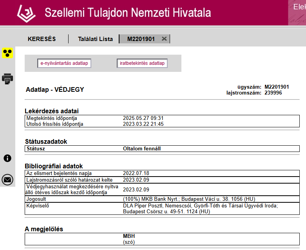Open the info icon in sidebar
The height and width of the screenshot is (250, 306).
(7, 158)
